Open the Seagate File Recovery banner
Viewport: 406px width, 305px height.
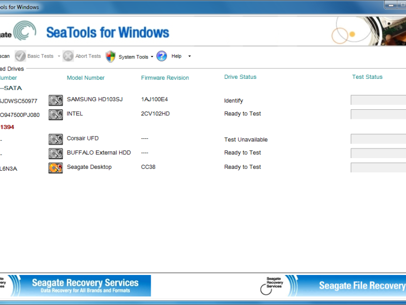point(332,286)
